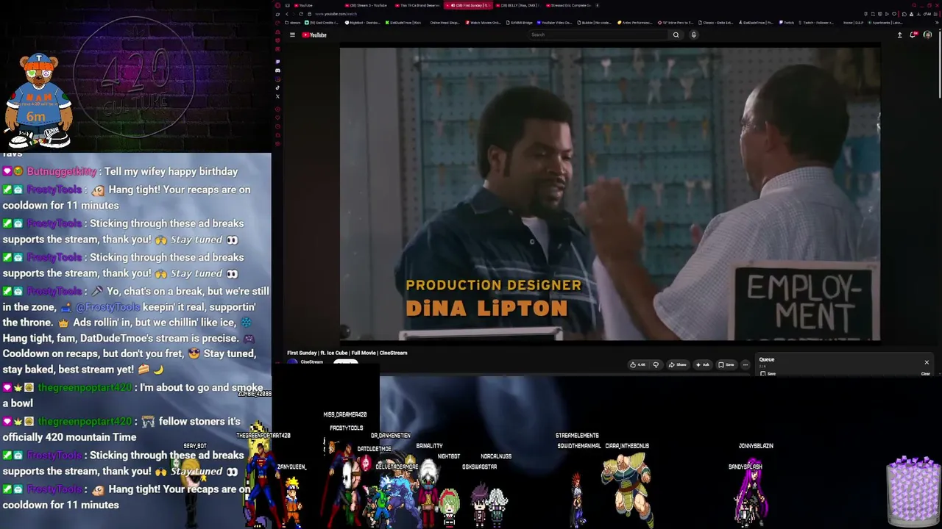Image resolution: width=942 pixels, height=529 pixels.
Task: Open the Nightbot Dashboard bookmark
Action: tap(364, 23)
